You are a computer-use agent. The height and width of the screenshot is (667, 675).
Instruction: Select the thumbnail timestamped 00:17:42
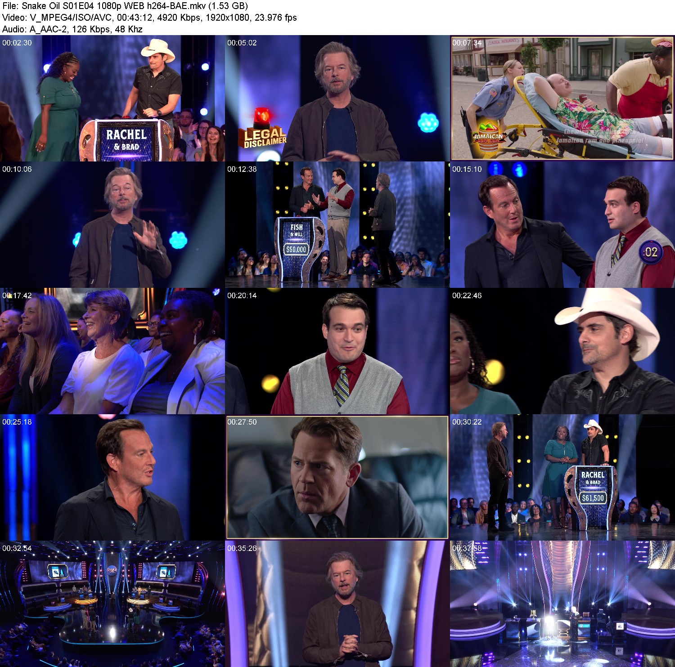(x=112, y=351)
